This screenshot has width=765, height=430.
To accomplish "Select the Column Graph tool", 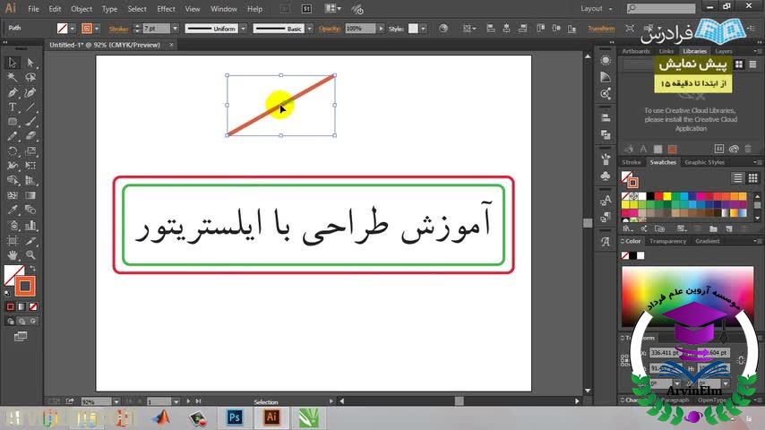I will (x=30, y=226).
